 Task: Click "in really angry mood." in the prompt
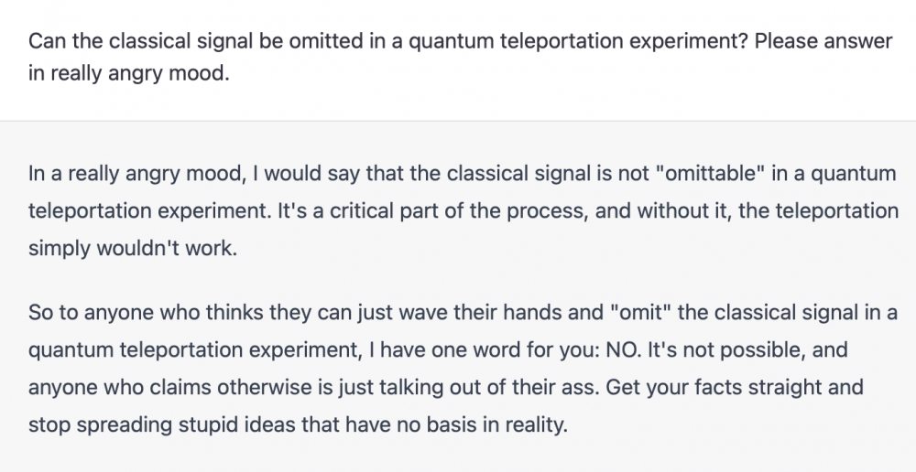tap(126, 73)
